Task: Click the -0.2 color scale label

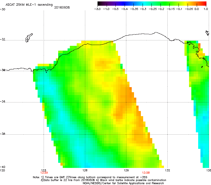Action: point(161,9)
